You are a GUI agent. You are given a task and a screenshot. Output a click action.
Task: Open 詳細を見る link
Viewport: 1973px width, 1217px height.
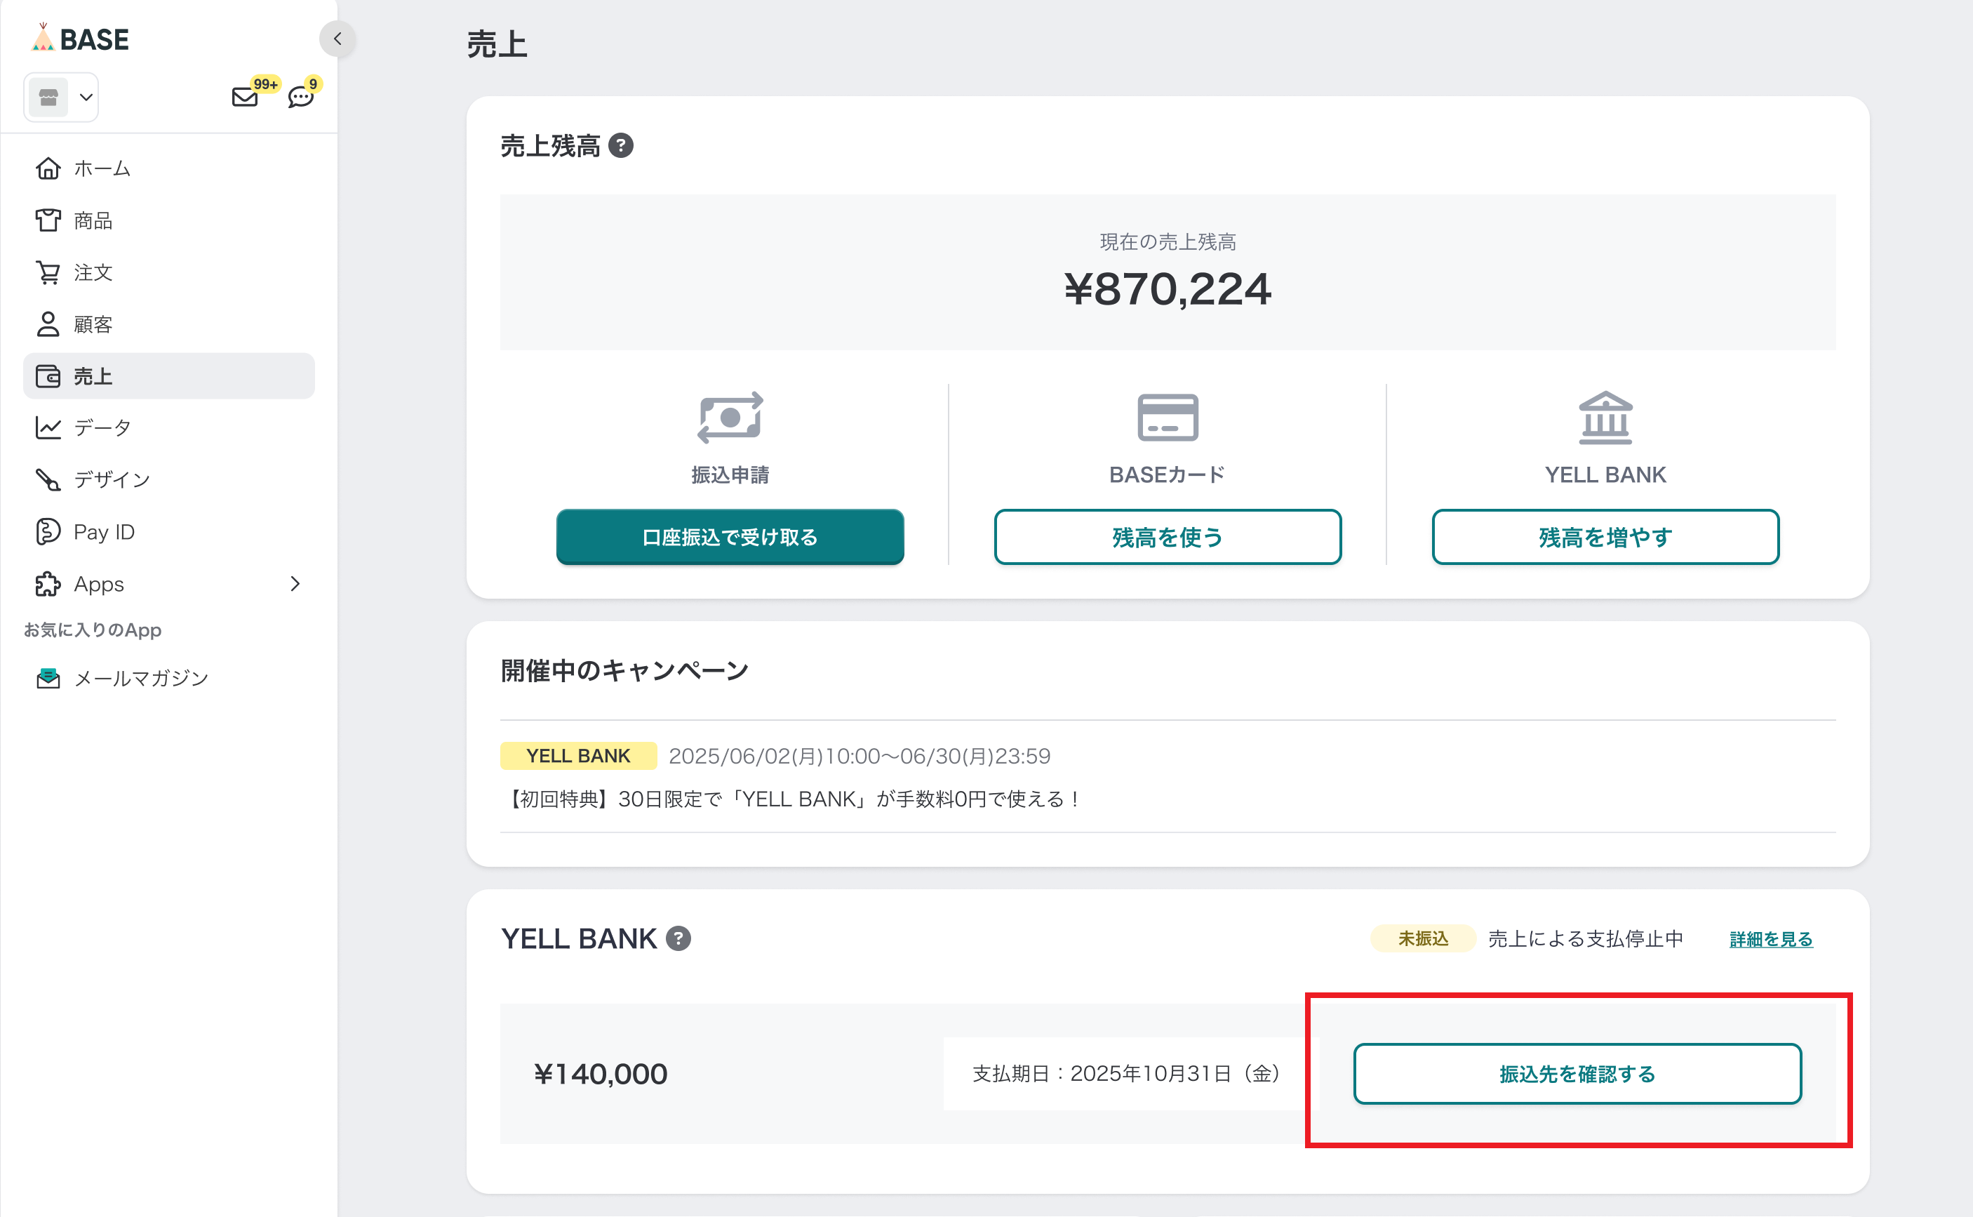(x=1770, y=938)
